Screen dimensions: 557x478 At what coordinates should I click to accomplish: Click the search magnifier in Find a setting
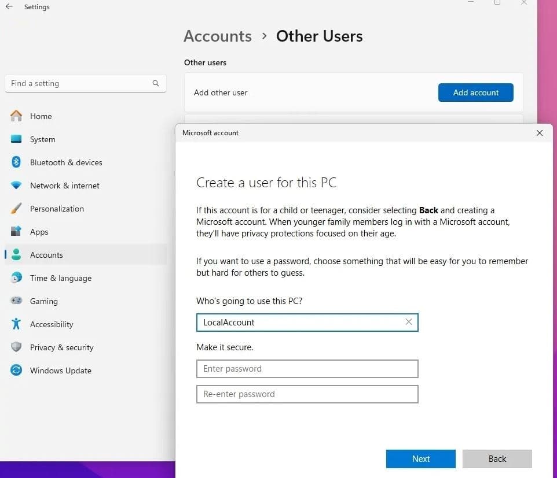[x=156, y=83]
